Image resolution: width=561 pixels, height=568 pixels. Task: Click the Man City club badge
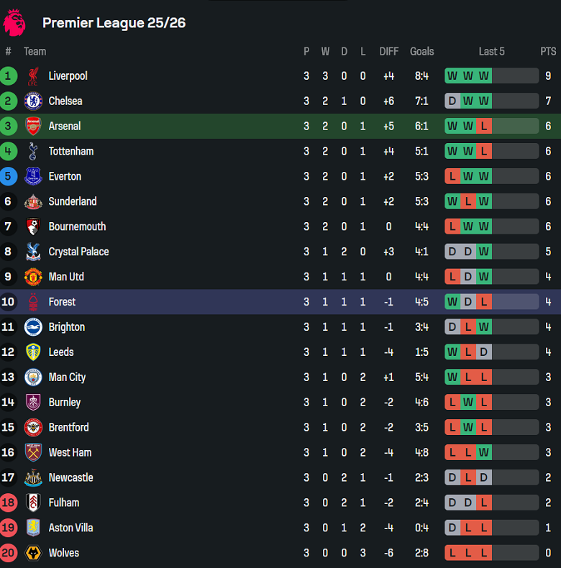[33, 377]
